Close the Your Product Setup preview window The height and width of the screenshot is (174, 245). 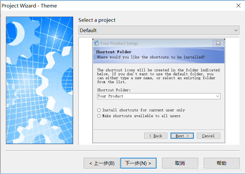[218, 43]
